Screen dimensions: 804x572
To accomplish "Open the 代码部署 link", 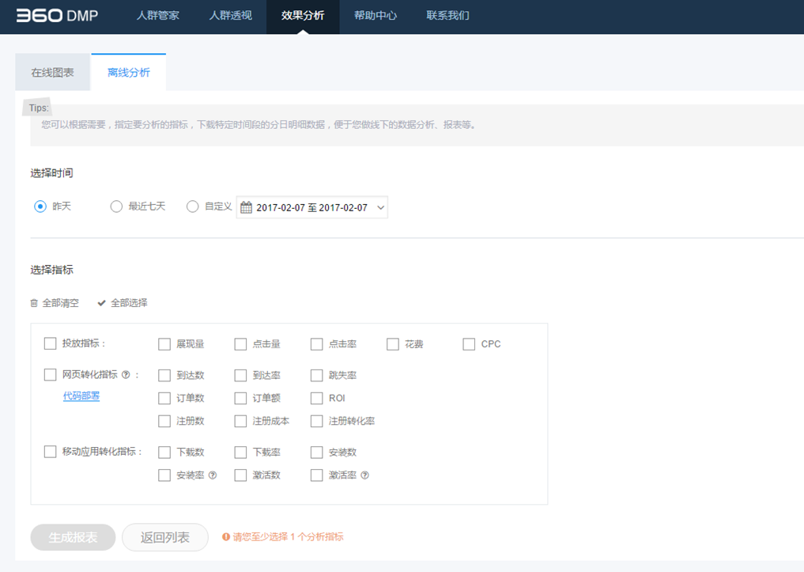I will [81, 396].
